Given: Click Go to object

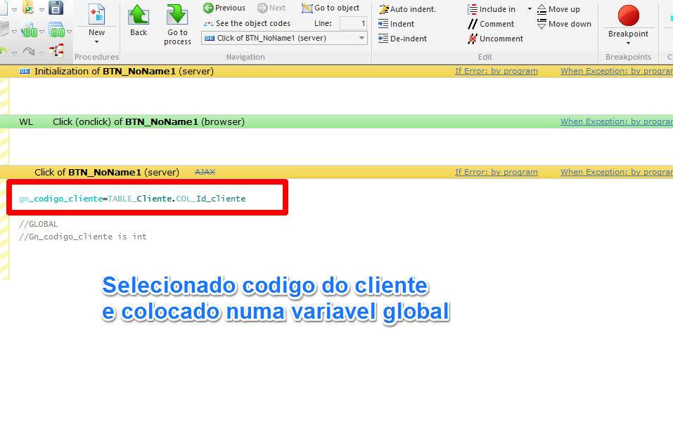Looking at the screenshot, I should click(x=331, y=8).
